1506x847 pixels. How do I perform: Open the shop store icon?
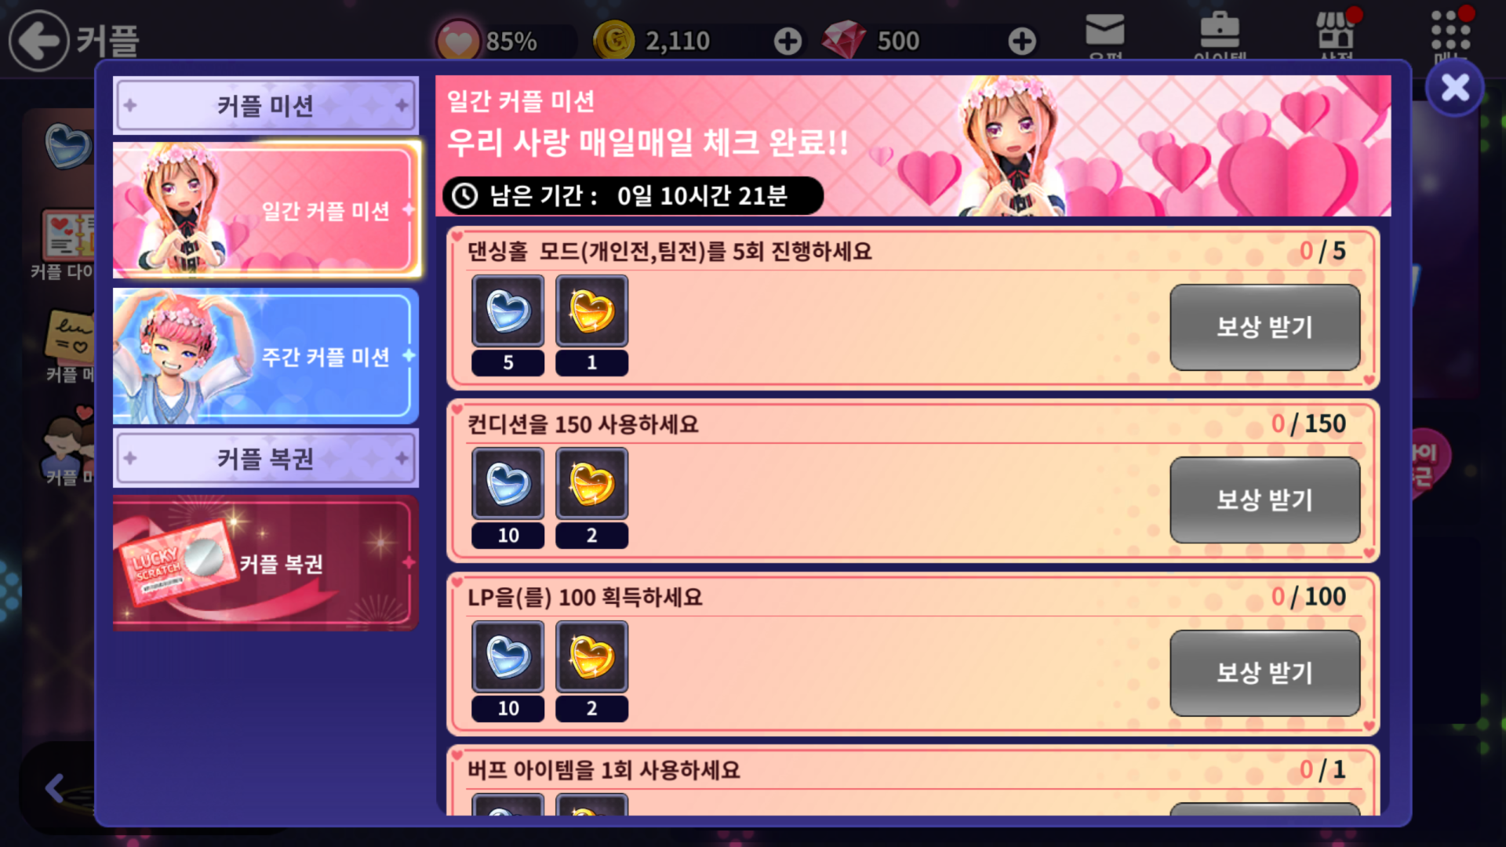[x=1336, y=33]
